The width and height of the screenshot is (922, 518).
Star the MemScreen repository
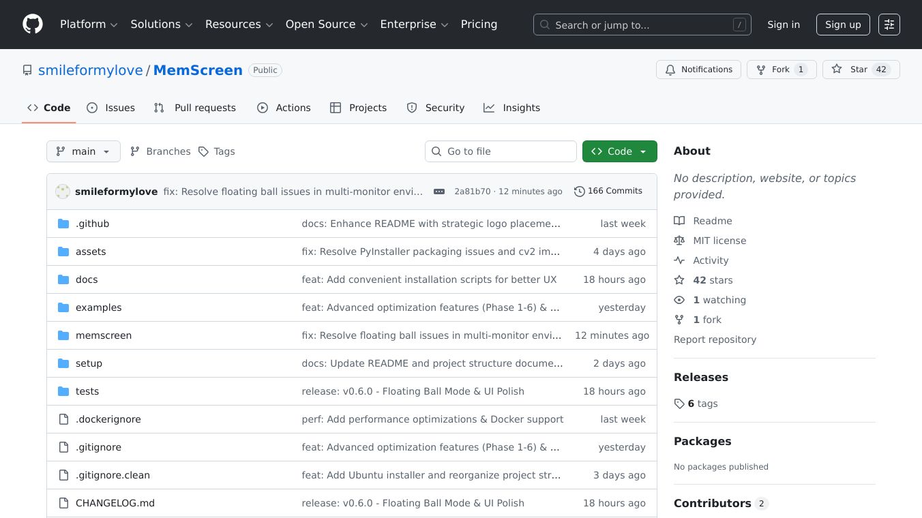coord(850,70)
